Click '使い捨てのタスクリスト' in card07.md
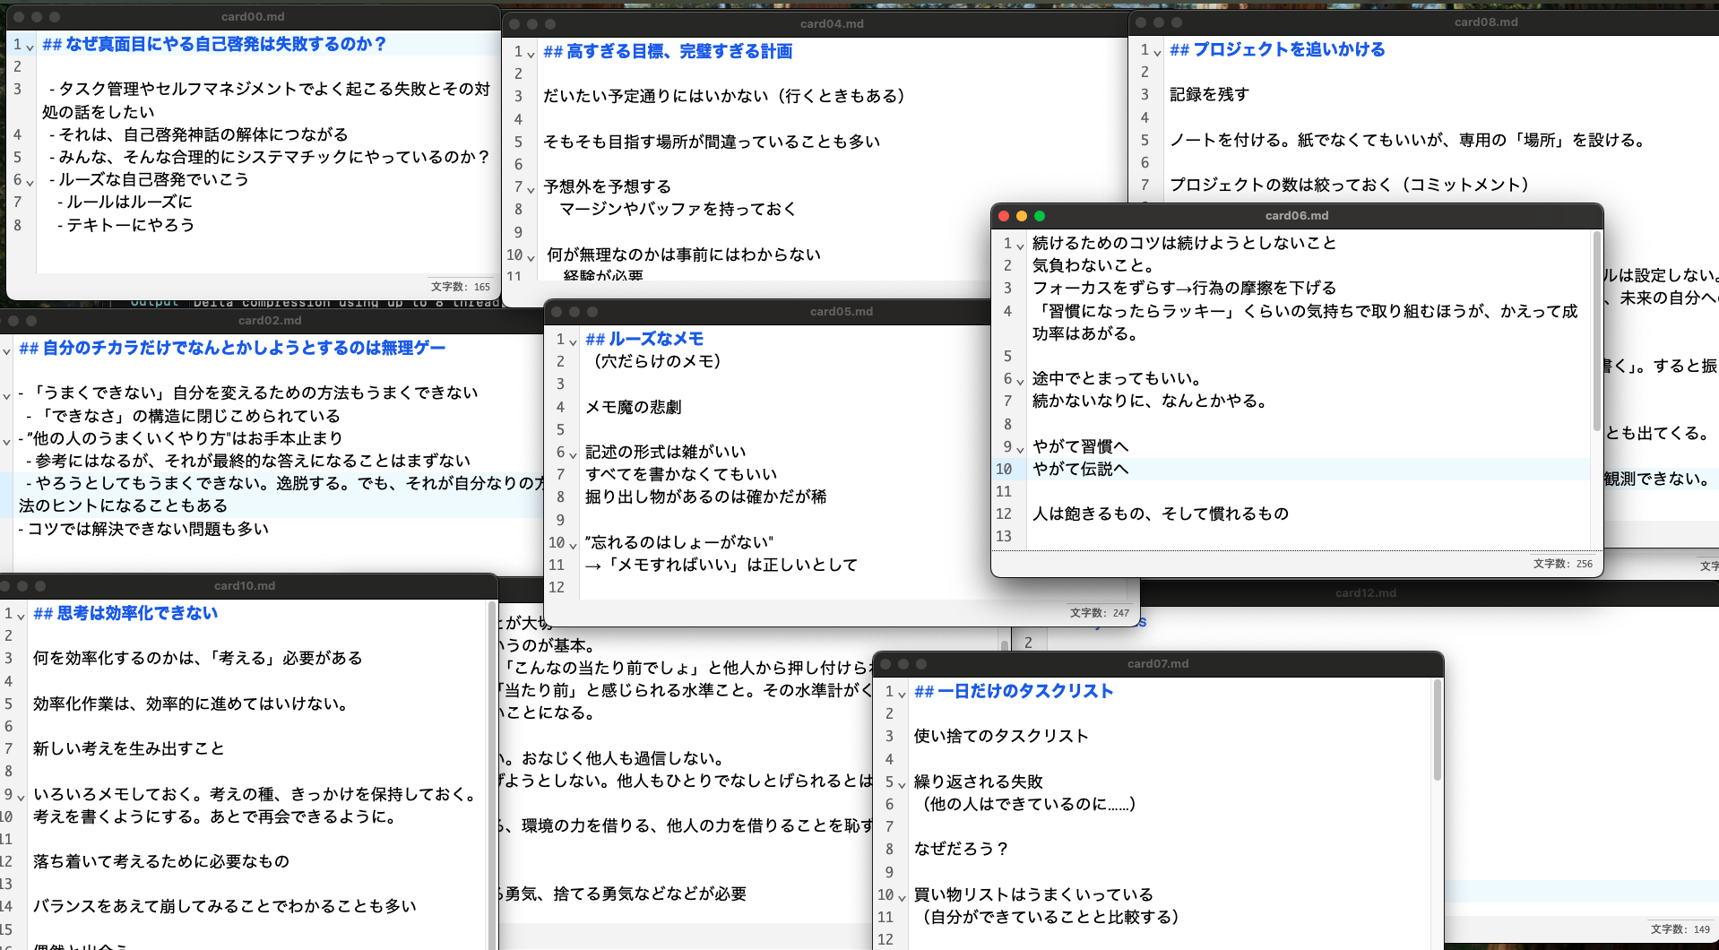Screen dimensions: 1719x950 tap(1001, 736)
